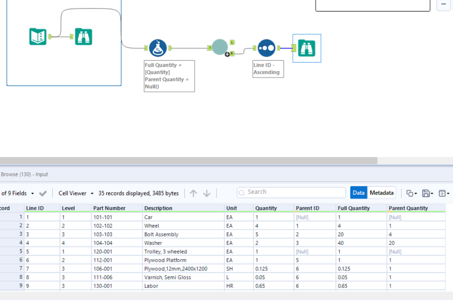Open the Cell Viewer dropdown
Screen dimensions: 453x300
[76, 193]
